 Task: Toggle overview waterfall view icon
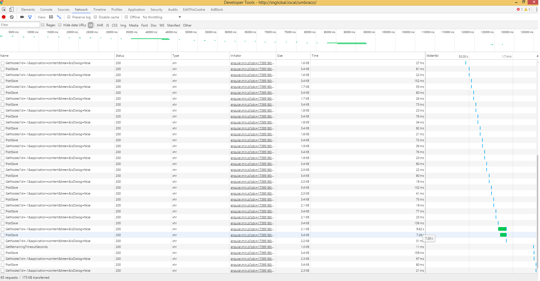[59, 17]
